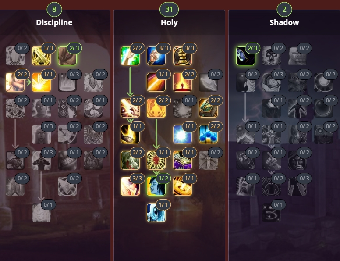Select the Desperate Prayer talent showing 1/1

(156, 82)
